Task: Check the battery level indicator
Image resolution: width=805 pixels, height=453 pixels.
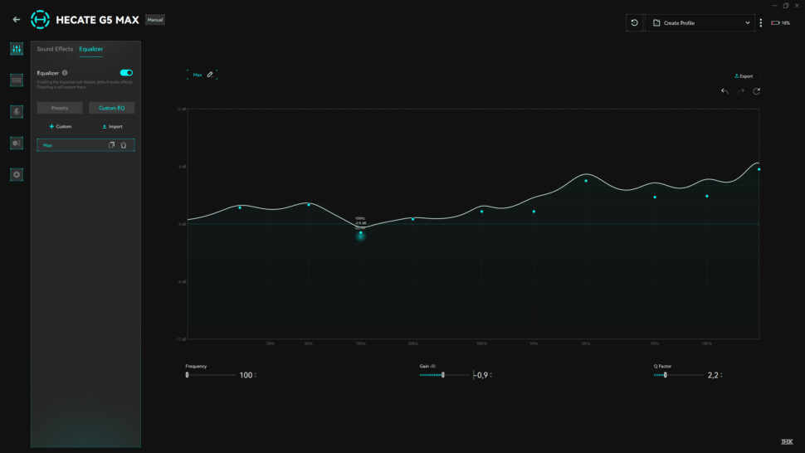Action: click(x=780, y=23)
